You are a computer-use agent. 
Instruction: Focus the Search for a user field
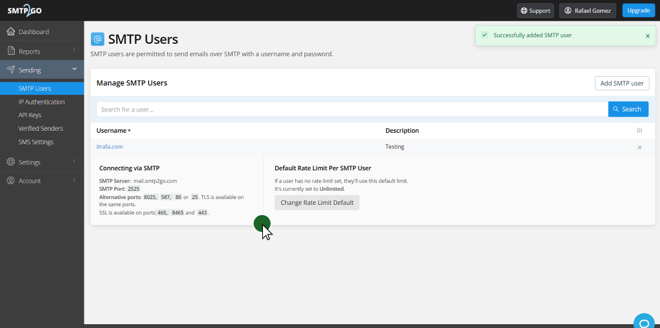pos(353,109)
